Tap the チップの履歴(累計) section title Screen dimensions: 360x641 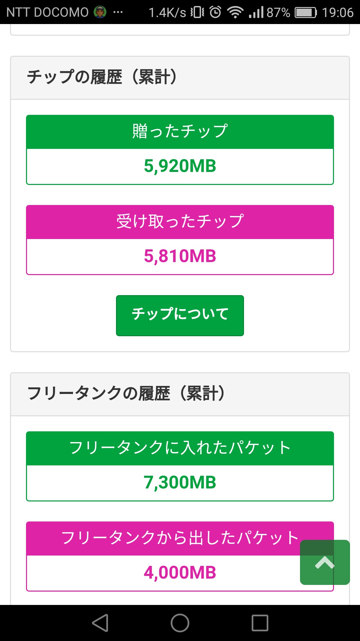click(x=102, y=77)
